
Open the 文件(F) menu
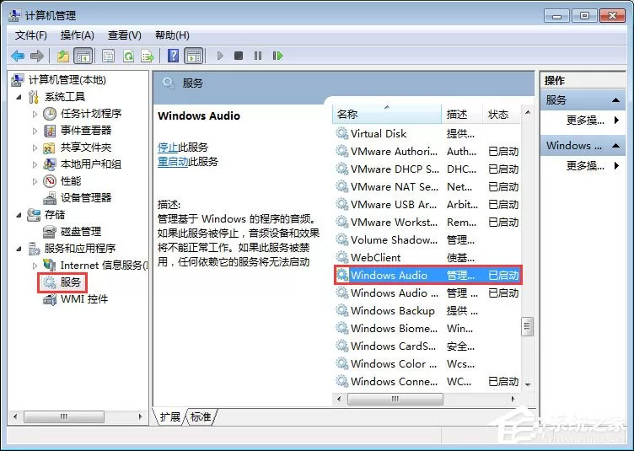point(31,35)
